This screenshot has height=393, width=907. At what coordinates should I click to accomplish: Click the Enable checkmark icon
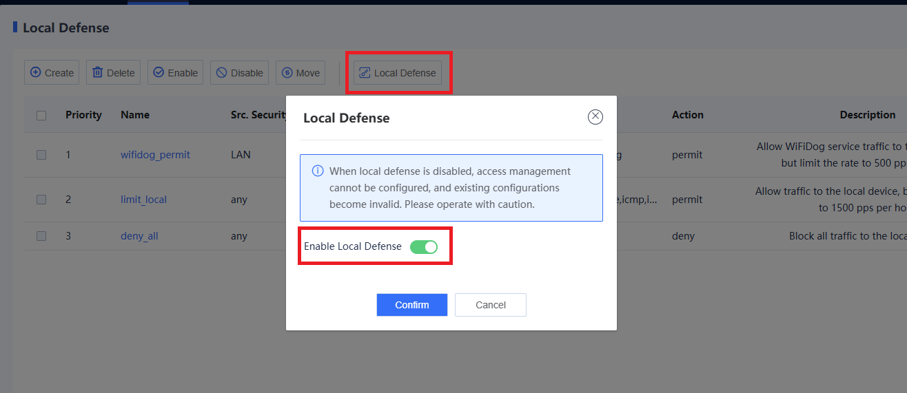tap(159, 72)
